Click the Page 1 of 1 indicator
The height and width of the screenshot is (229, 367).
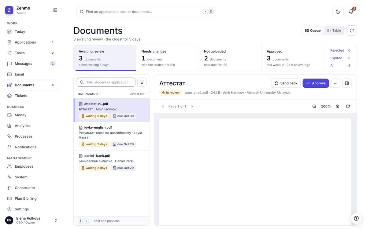[x=177, y=106]
